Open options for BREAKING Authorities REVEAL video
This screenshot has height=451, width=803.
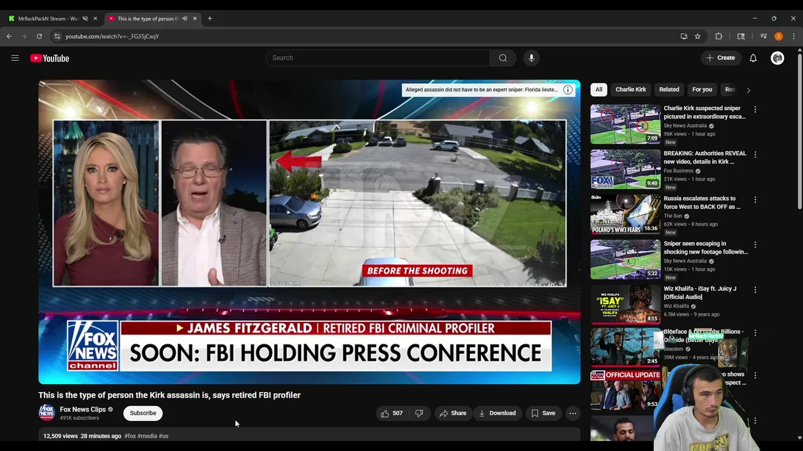755,155
